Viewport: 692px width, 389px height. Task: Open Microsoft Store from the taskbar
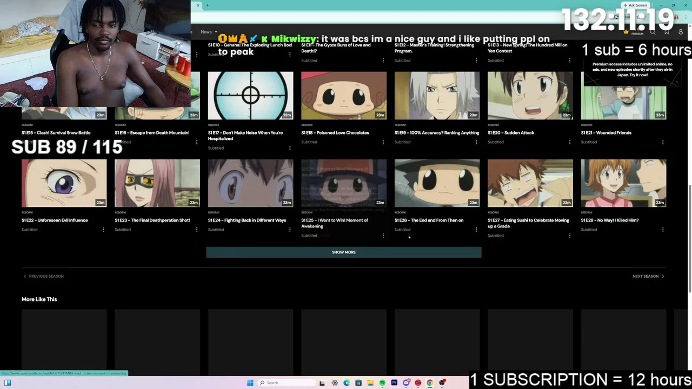(x=358, y=383)
